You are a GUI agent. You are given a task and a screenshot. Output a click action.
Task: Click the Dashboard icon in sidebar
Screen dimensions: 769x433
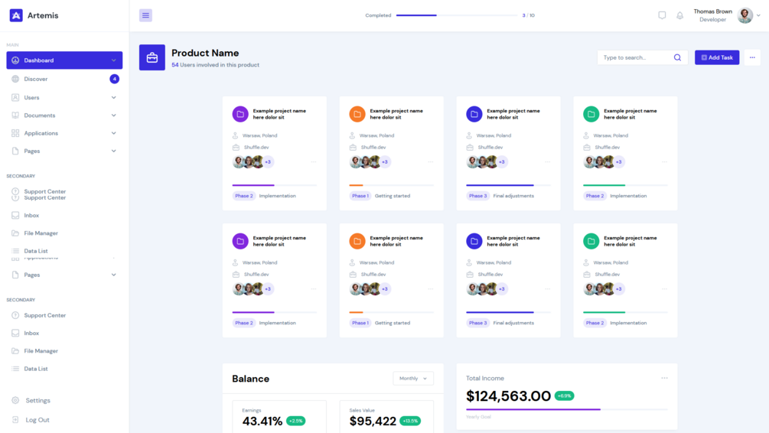(x=15, y=60)
